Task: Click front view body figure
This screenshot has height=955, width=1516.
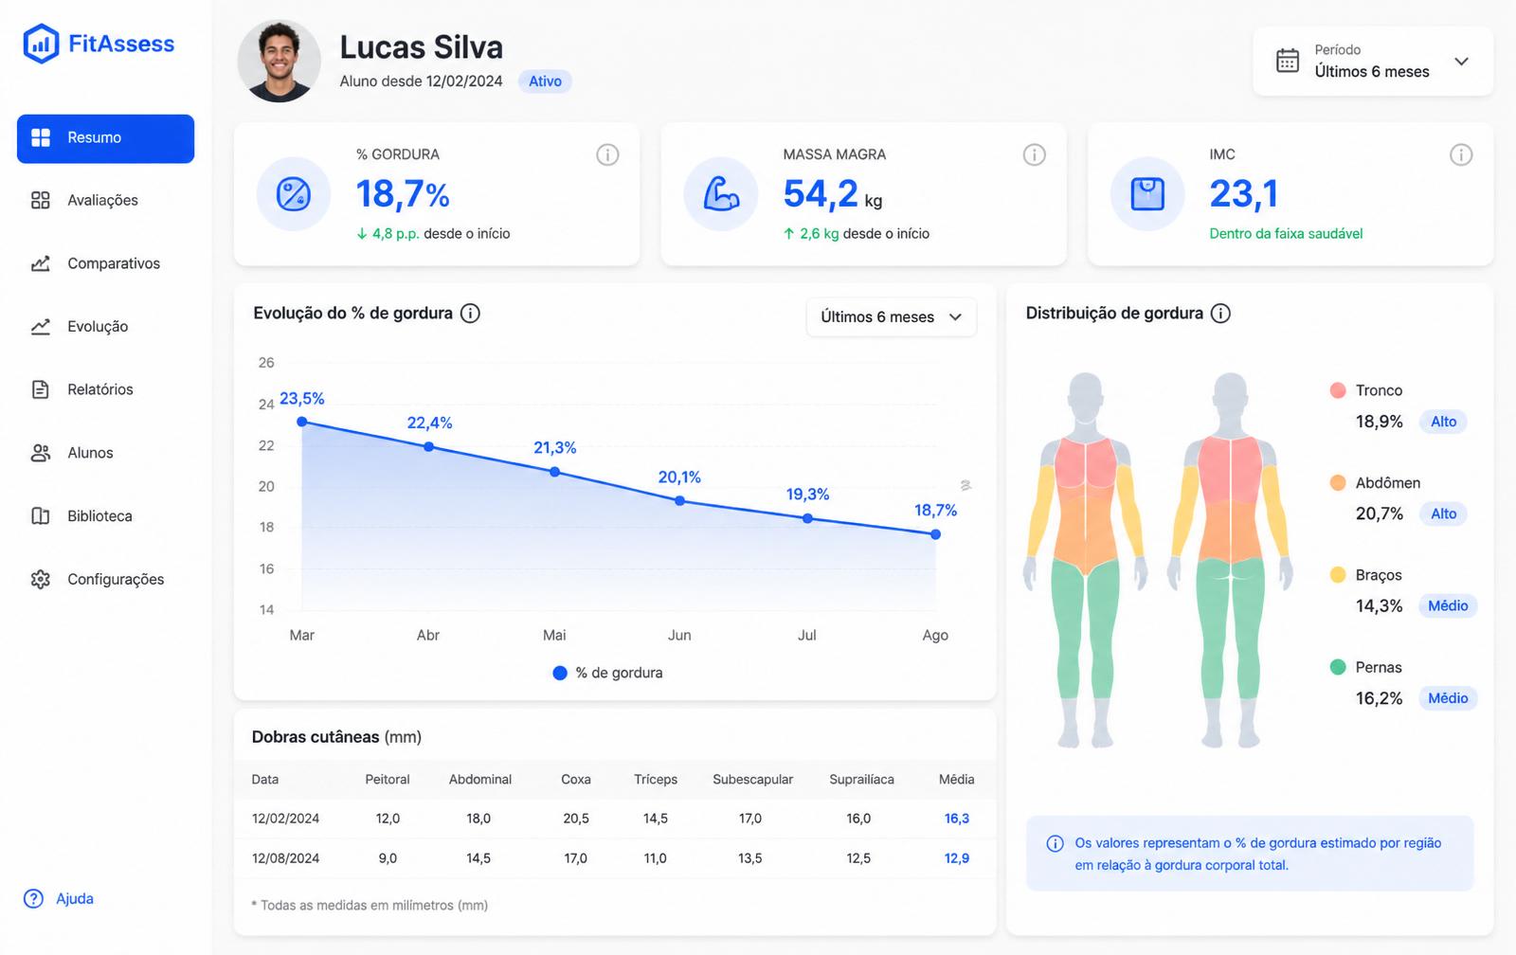Action: [x=1086, y=559]
